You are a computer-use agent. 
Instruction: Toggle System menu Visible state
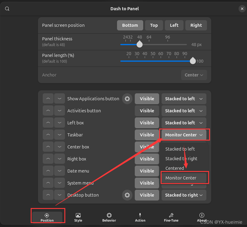point(147,183)
